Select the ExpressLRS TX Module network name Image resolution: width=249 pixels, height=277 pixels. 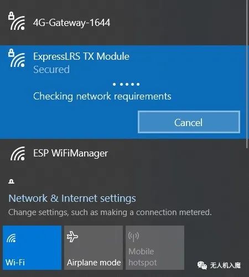(x=81, y=56)
